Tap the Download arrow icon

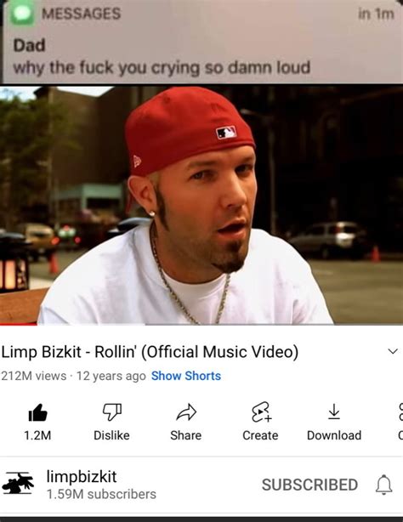[x=334, y=411]
